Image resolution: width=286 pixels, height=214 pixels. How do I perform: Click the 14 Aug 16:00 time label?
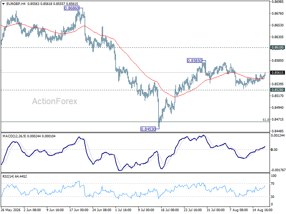pos(262,210)
